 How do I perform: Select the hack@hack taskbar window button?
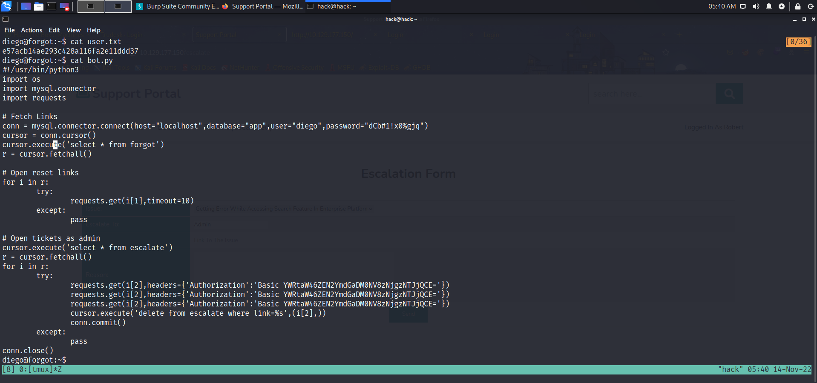[x=348, y=6]
